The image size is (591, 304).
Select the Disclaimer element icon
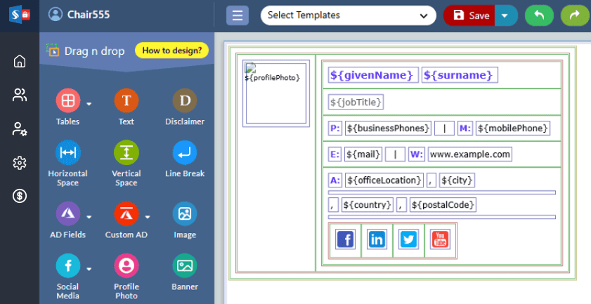(x=185, y=101)
